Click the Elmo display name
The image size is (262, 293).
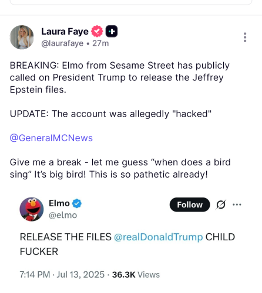[59, 203]
